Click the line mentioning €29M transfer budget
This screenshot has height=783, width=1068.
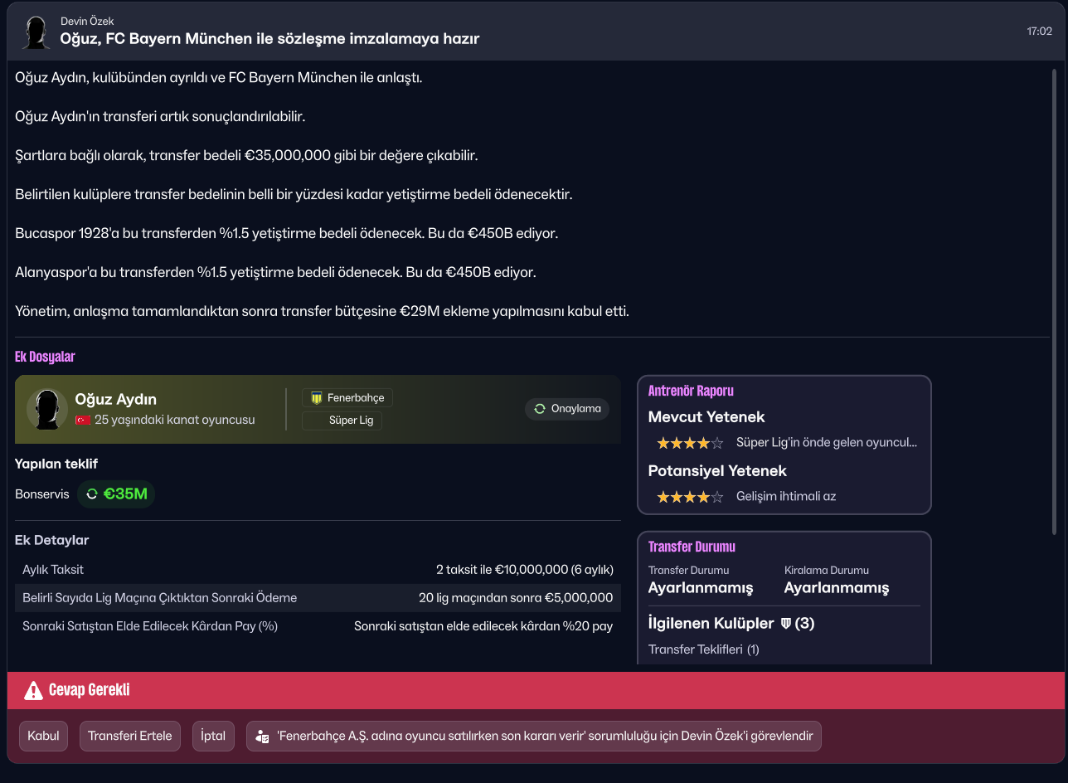323,311
